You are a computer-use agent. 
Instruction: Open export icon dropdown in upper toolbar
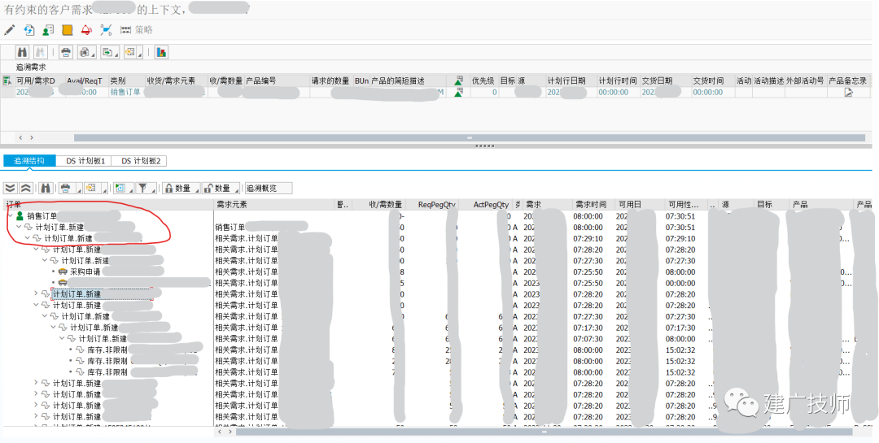(x=109, y=52)
